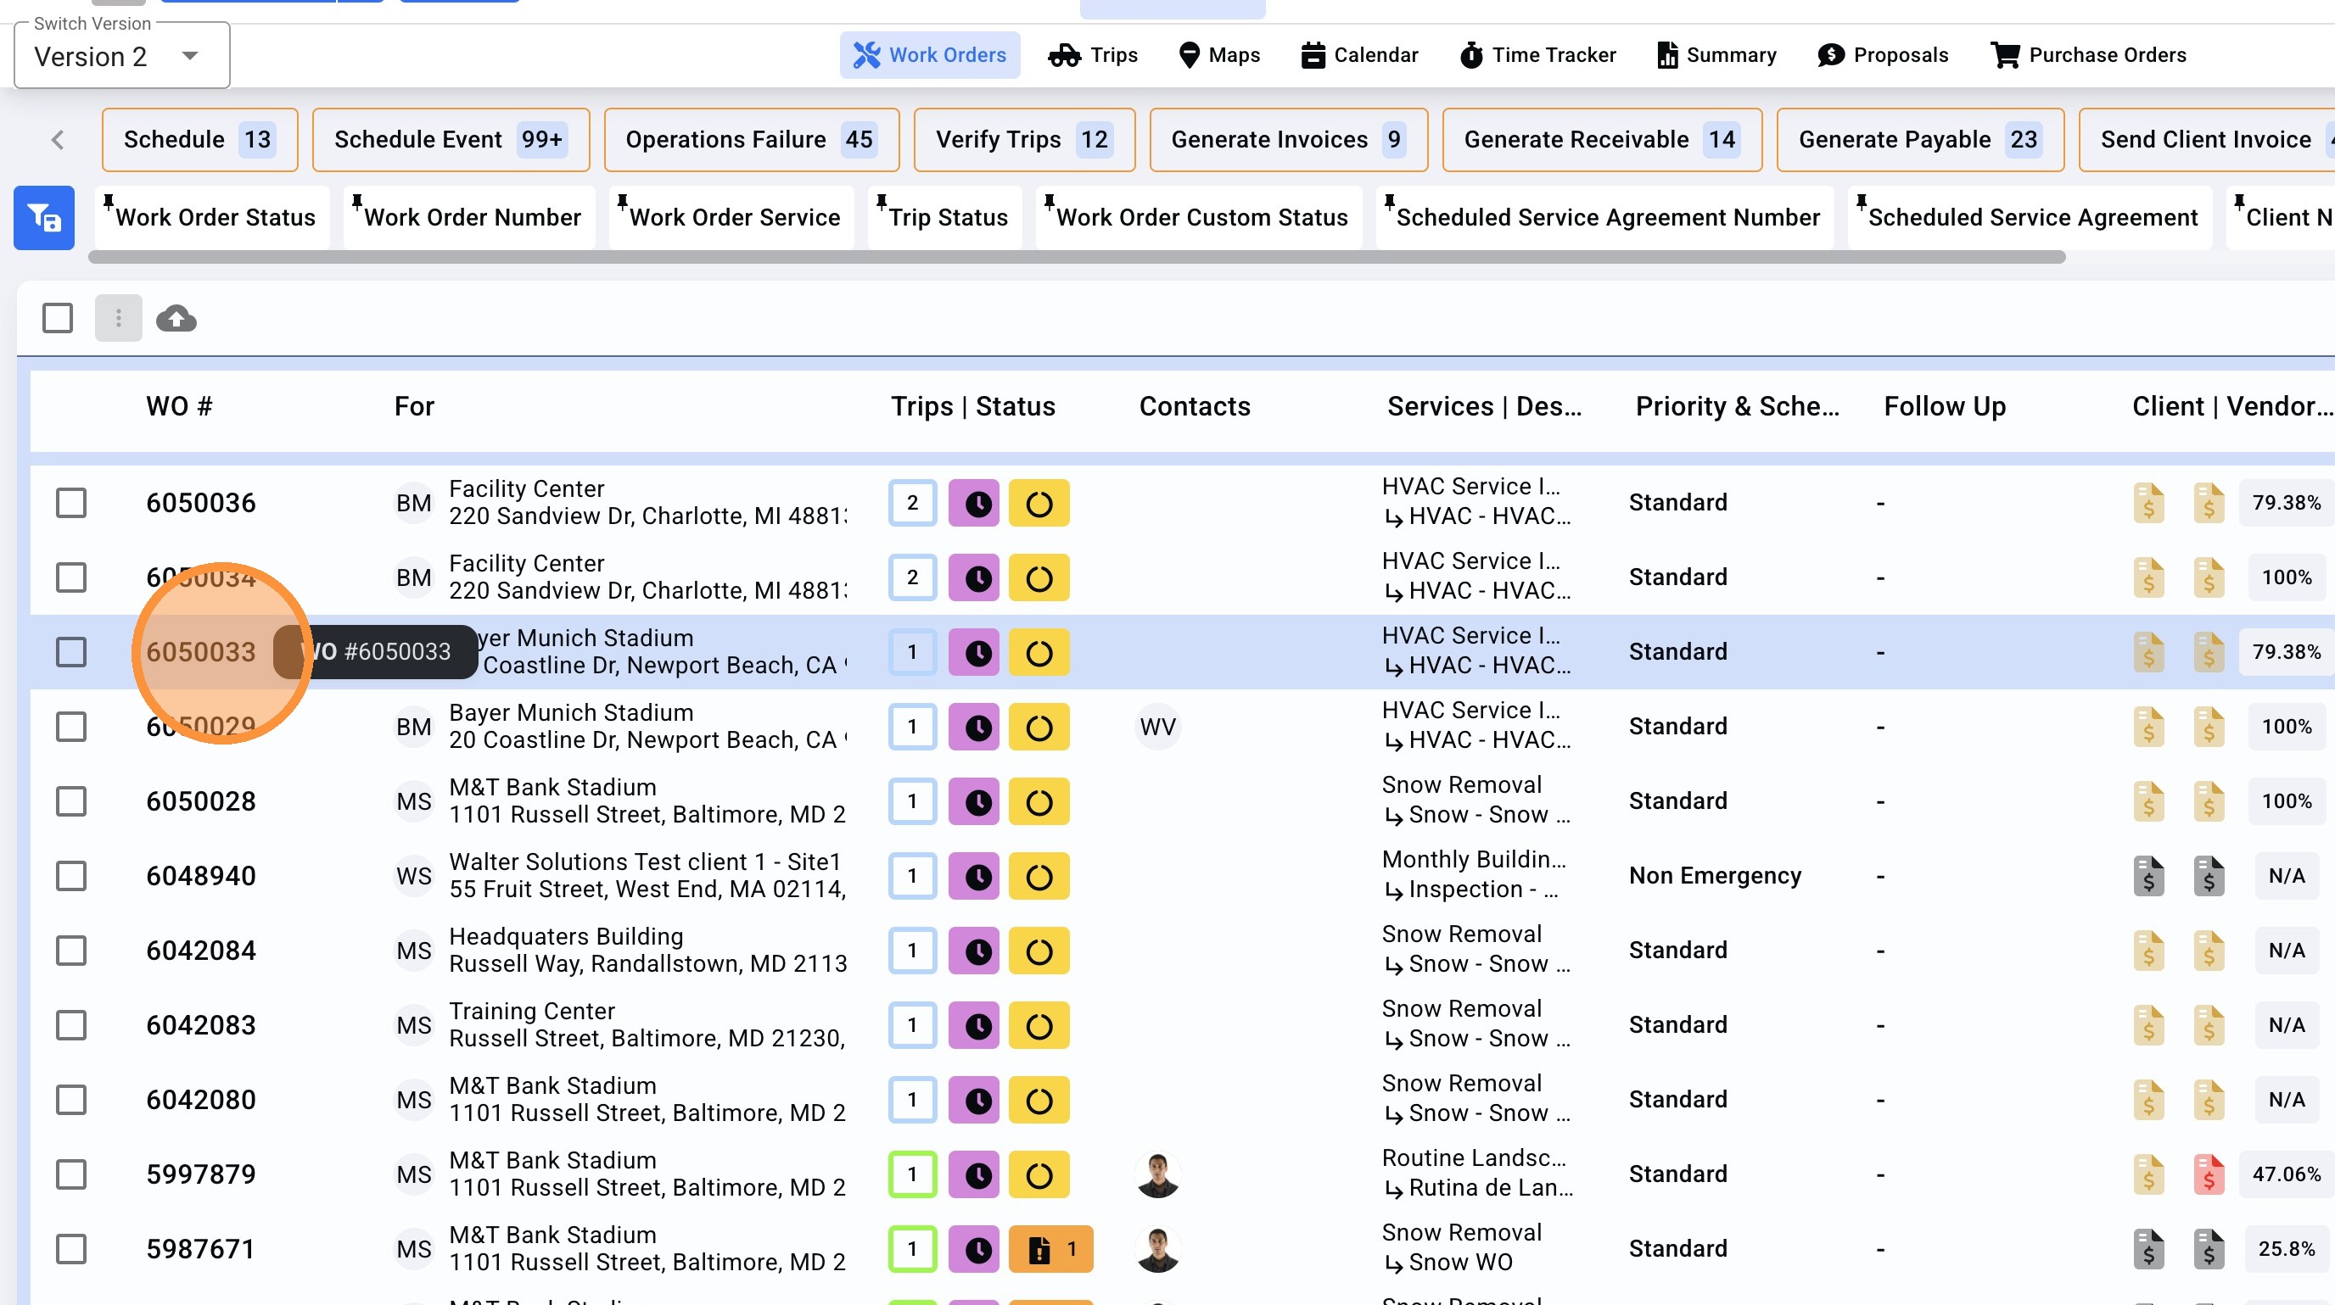2335x1305 pixels.
Task: Click the cloud upload icon
Action: pyautogui.click(x=176, y=319)
